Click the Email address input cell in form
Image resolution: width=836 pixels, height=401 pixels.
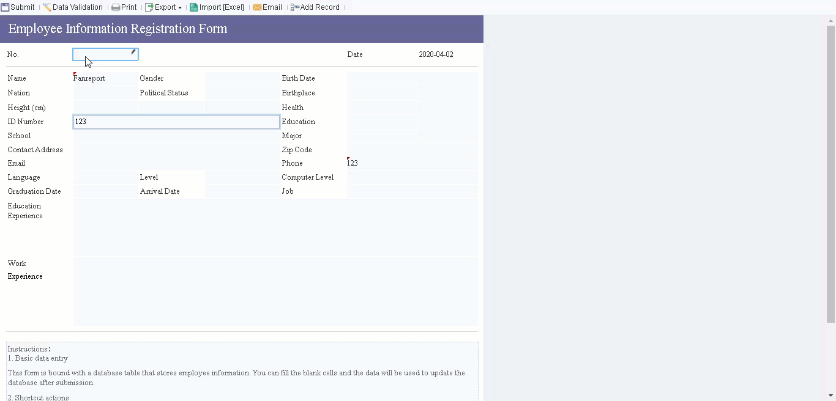click(x=176, y=163)
